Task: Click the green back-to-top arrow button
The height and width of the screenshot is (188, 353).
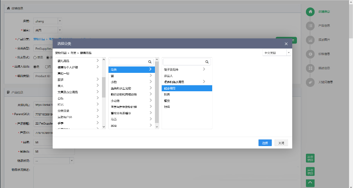Action: (x=310, y=183)
